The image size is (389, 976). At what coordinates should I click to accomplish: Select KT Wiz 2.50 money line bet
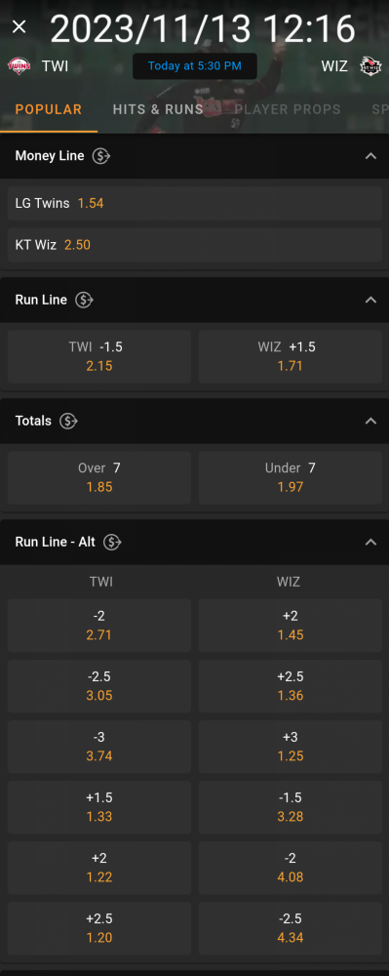pyautogui.click(x=195, y=245)
